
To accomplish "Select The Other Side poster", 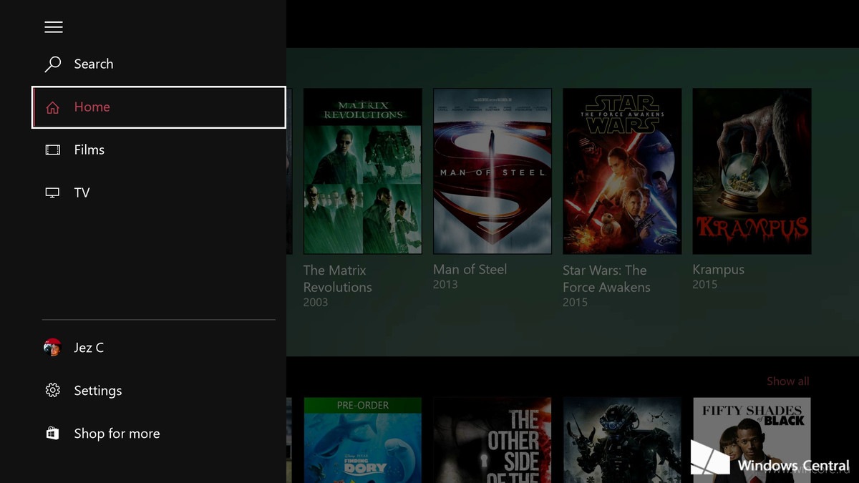I will pyautogui.click(x=492, y=440).
